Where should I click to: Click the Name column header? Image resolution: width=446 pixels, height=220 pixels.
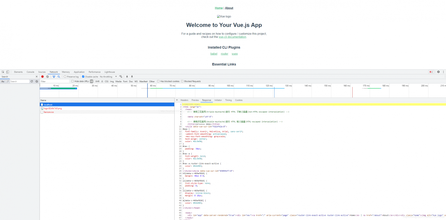point(107,100)
